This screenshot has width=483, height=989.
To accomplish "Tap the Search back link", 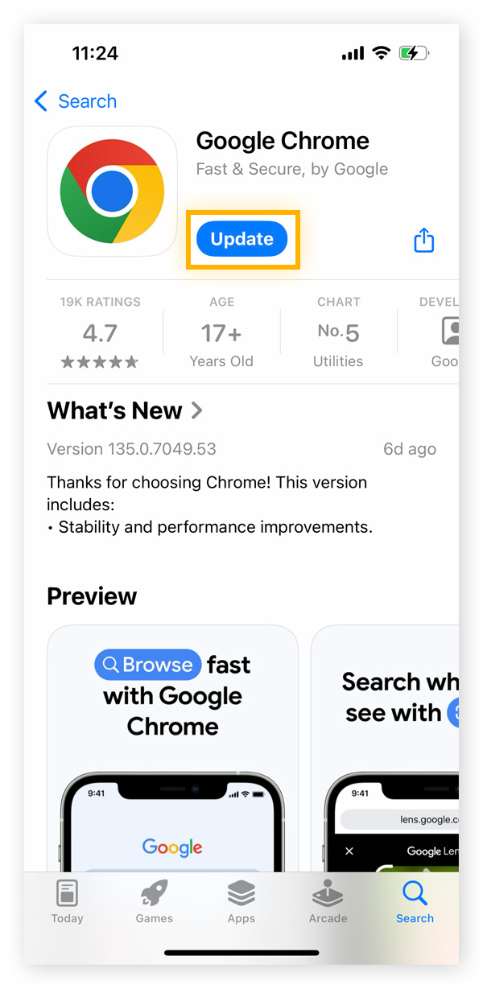I will pos(87,101).
